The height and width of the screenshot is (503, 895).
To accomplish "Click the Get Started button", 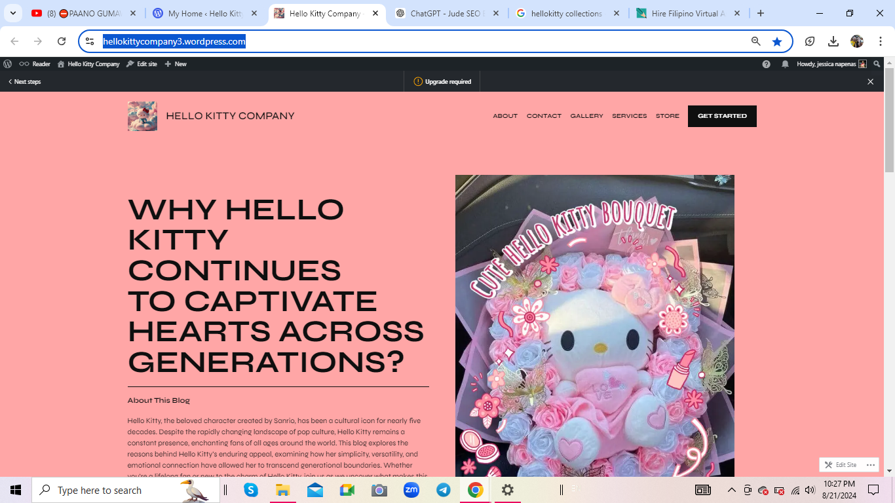I will tap(722, 116).
